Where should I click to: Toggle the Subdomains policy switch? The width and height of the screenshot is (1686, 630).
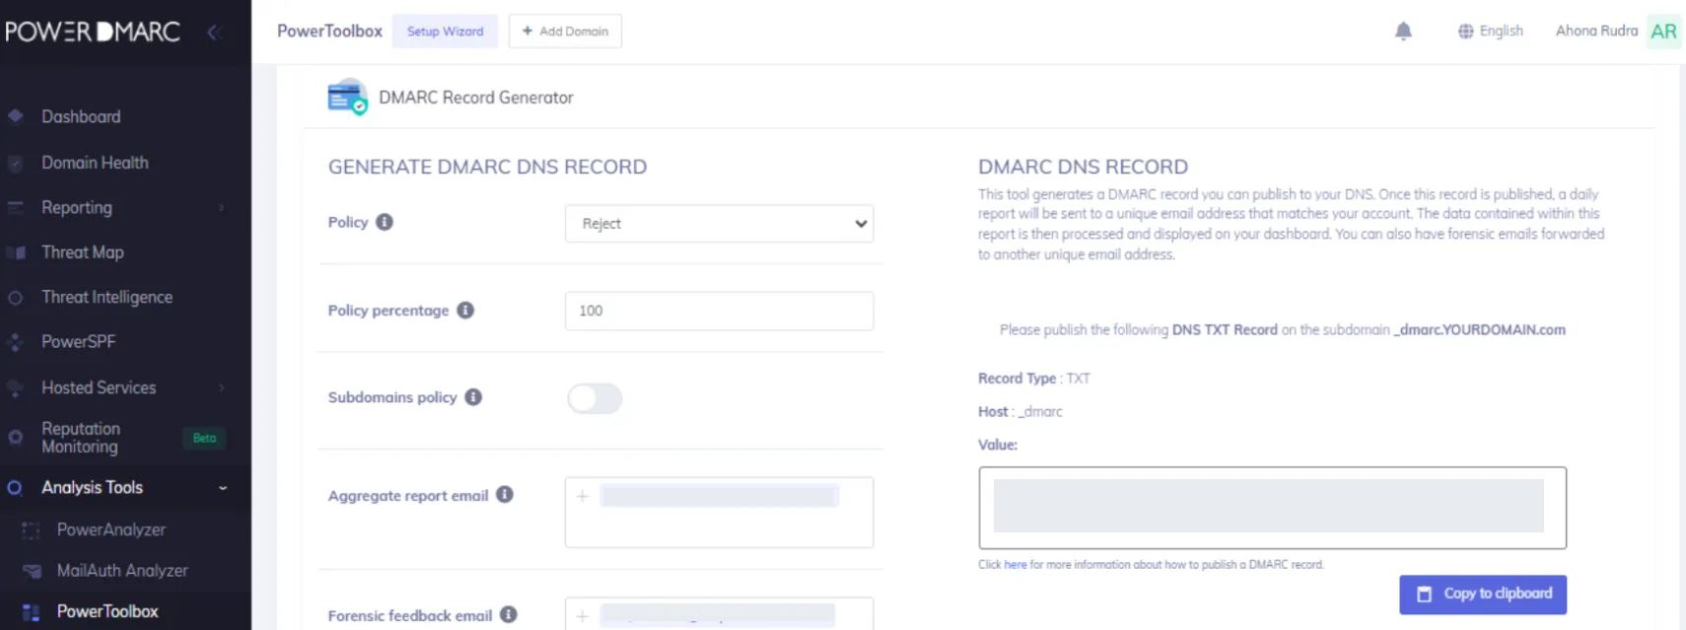coord(595,398)
